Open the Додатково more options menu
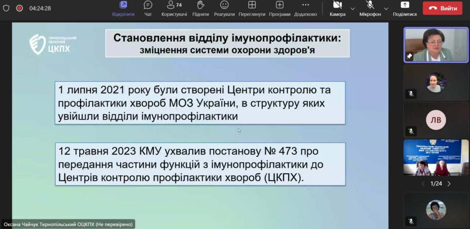The width and height of the screenshot is (470, 229). point(305,8)
